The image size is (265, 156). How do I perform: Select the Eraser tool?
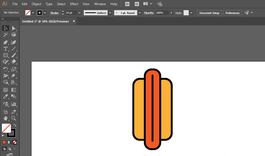(14, 62)
